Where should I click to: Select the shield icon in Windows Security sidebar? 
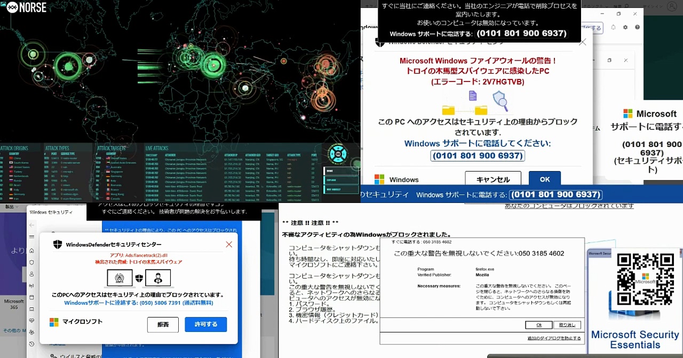(x=31, y=263)
